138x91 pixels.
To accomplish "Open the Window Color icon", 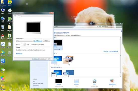I will pos(76,81).
